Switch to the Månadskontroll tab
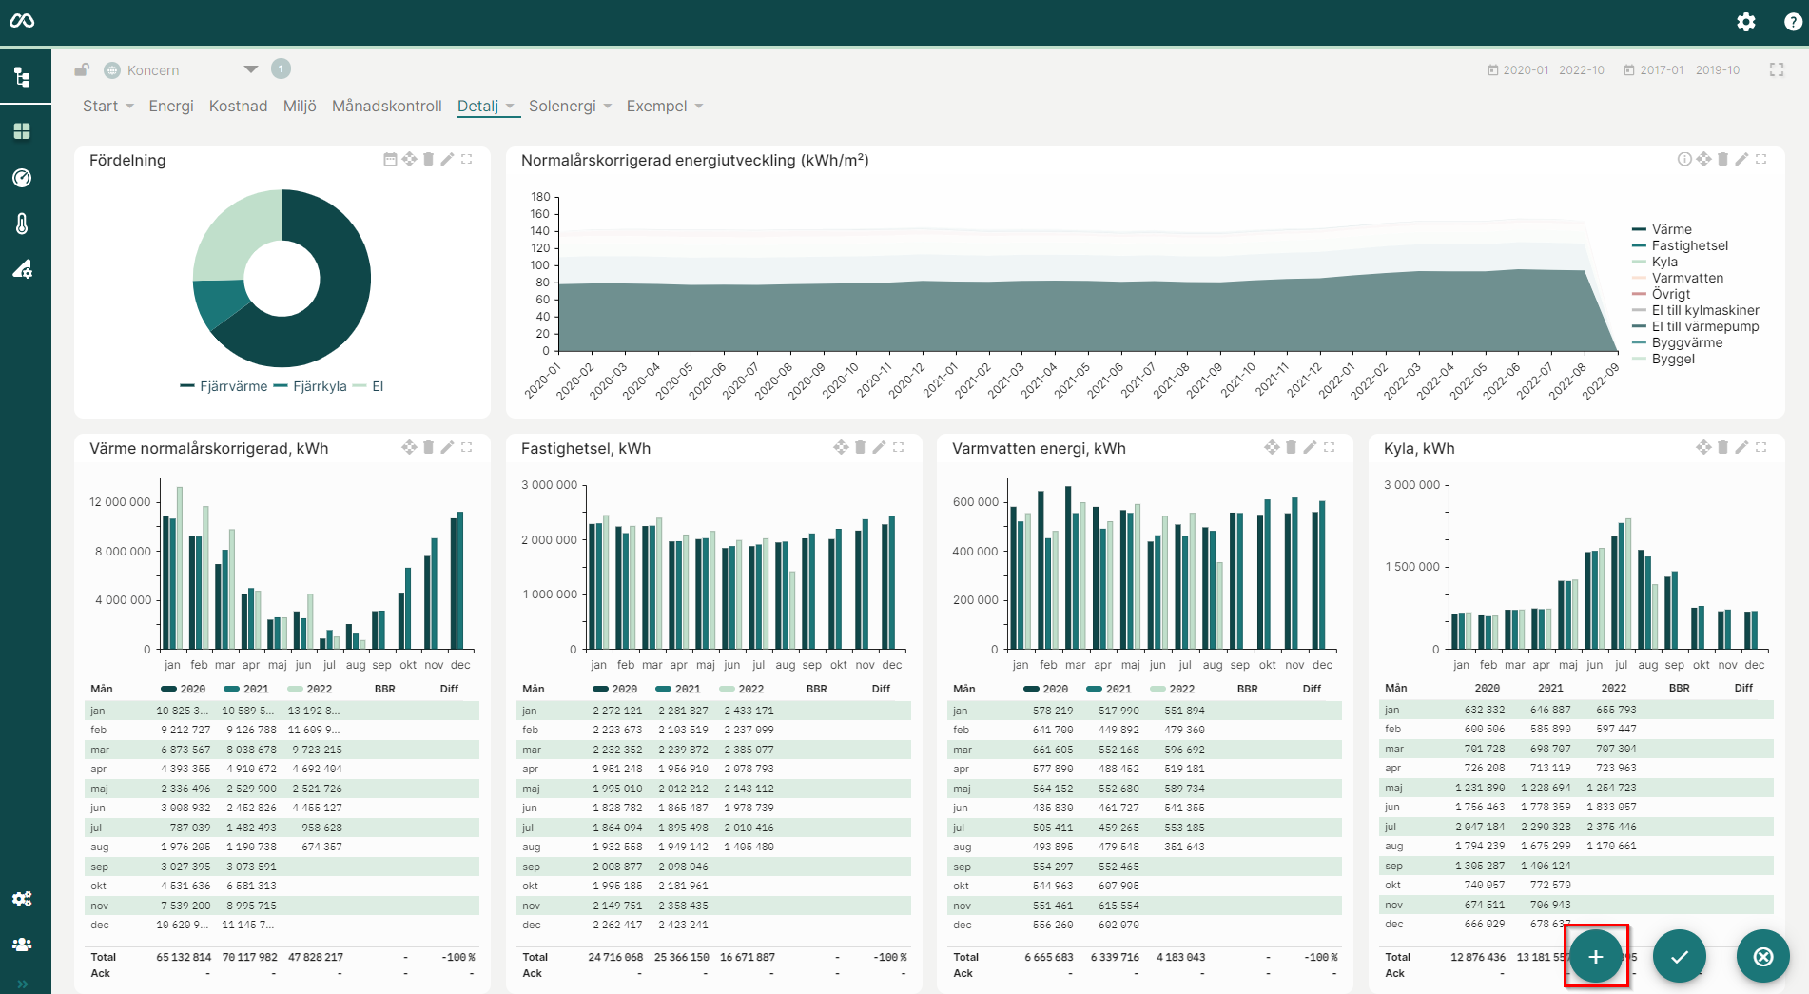 pos(387,106)
